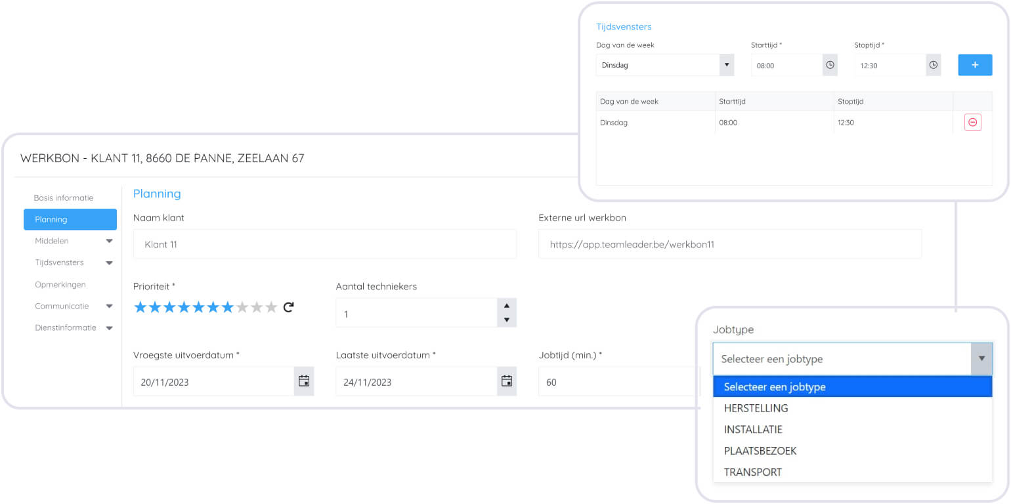The height and width of the screenshot is (504, 1011).
Task: Choose 'Selecteer een jobtype' option in list
Action: click(x=852, y=387)
